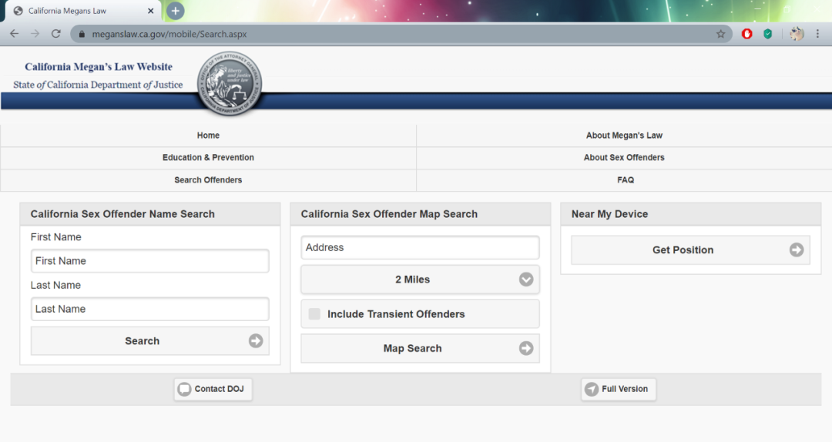Click California Sex Offender Name Search heading
The width and height of the screenshot is (832, 442).
coord(122,214)
